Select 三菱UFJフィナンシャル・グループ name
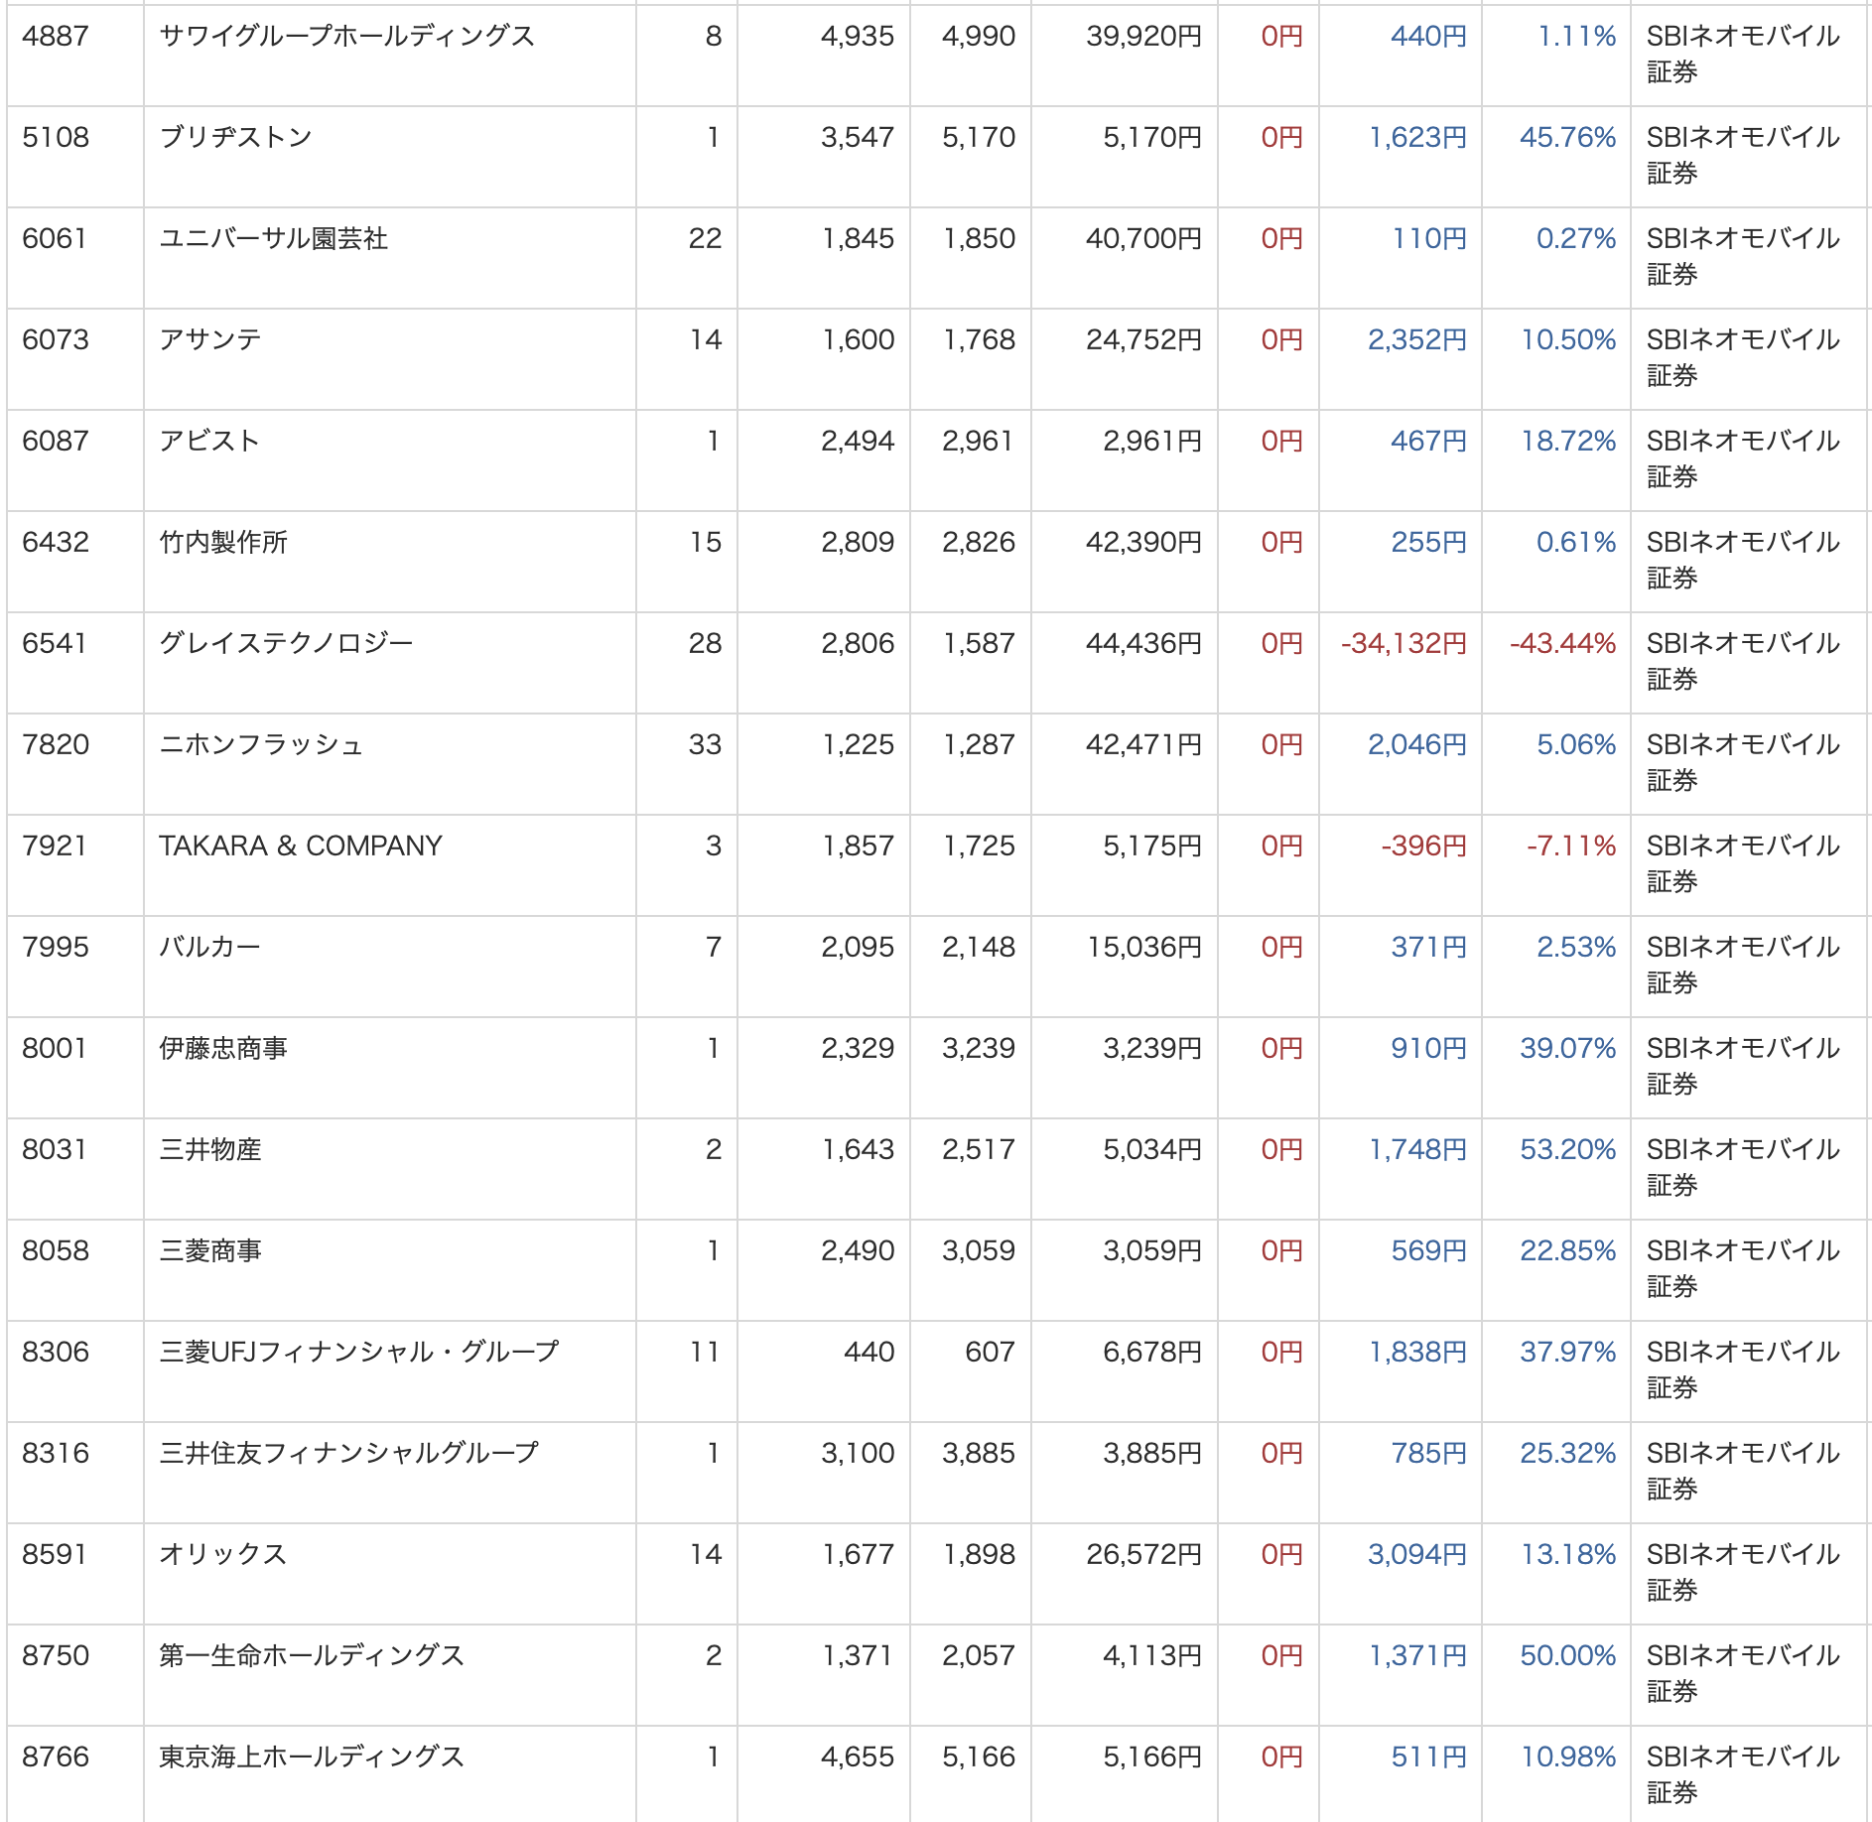Viewport: 1872px width, 1822px height. (x=359, y=1353)
